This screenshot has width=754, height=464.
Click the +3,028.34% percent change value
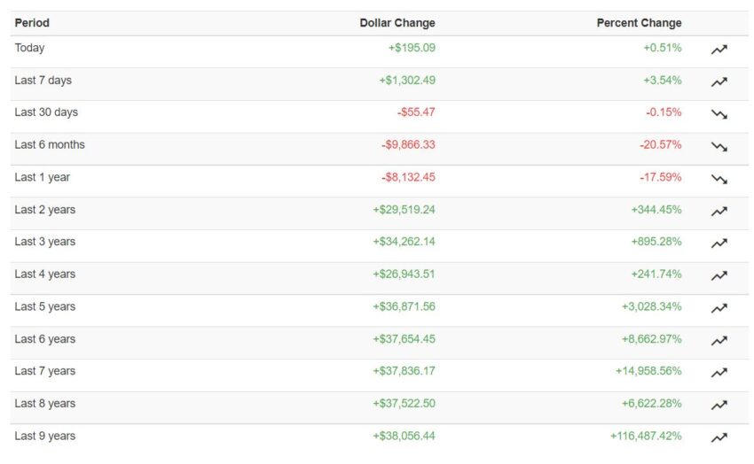point(652,306)
